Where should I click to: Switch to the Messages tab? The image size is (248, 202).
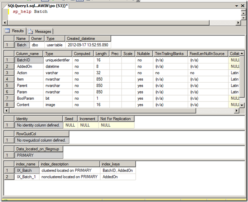coord(40,31)
